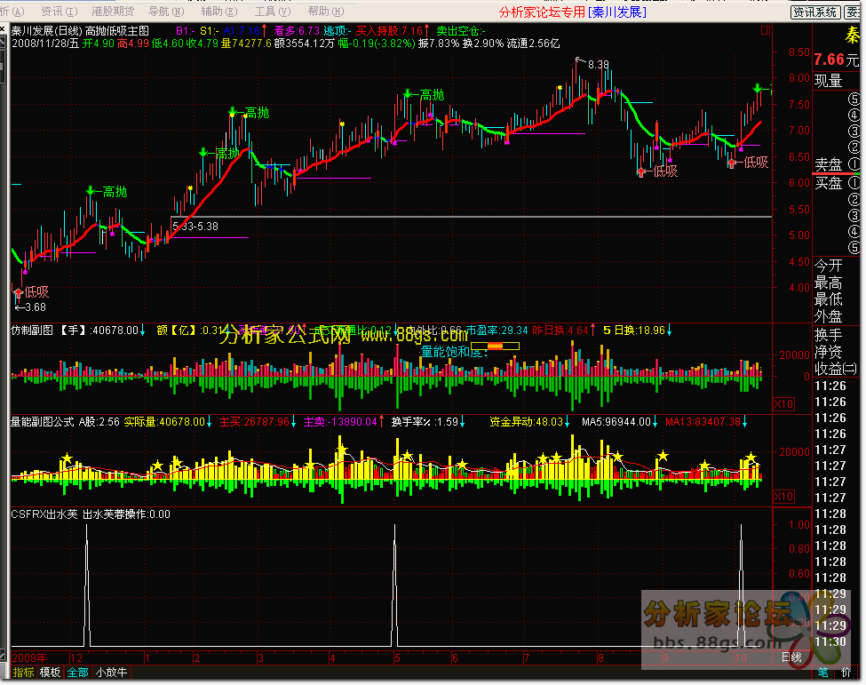Click the 现量 label in quote panel
Screen dimensions: 866x685
[x=829, y=81]
